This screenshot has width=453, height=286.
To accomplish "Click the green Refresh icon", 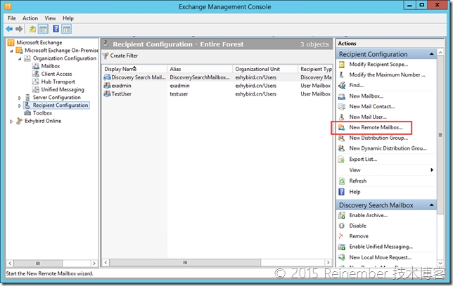I will click(x=342, y=181).
